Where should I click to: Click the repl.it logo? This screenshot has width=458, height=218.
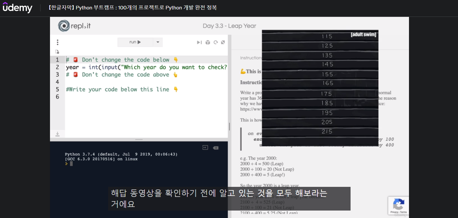tap(74, 26)
